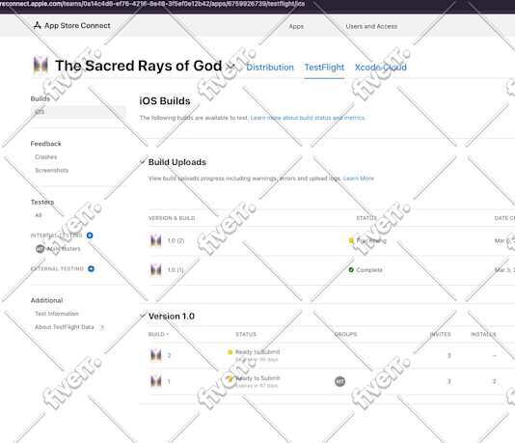The width and height of the screenshot is (515, 443).
Task: Switch to the Distribution tab
Action: [270, 68]
